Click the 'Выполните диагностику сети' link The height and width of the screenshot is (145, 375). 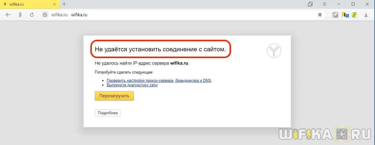[x=132, y=85]
